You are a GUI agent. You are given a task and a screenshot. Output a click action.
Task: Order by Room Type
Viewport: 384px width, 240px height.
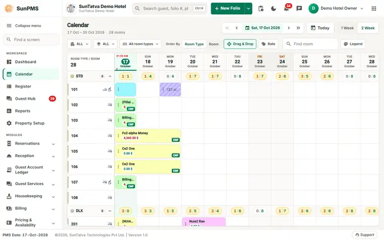tap(194, 44)
